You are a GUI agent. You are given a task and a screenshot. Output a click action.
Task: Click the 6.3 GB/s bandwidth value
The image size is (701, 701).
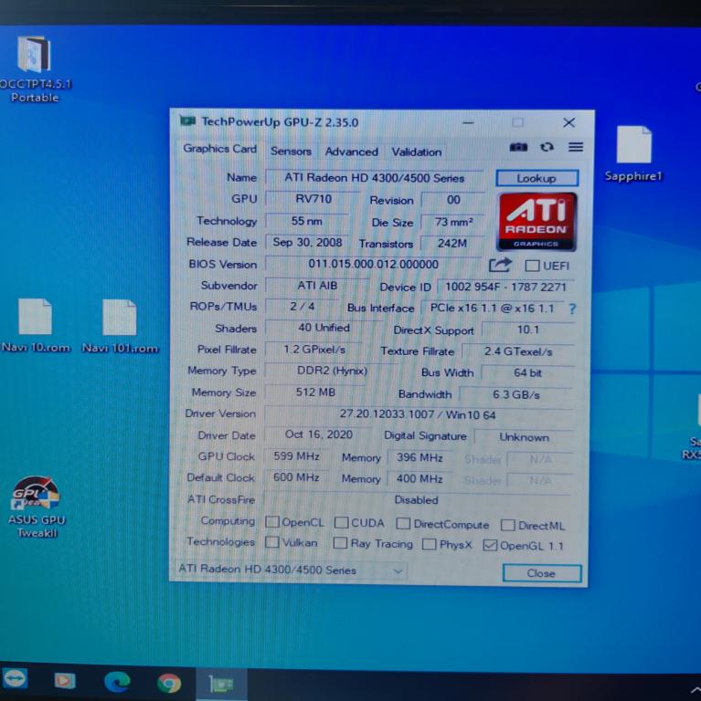click(516, 394)
